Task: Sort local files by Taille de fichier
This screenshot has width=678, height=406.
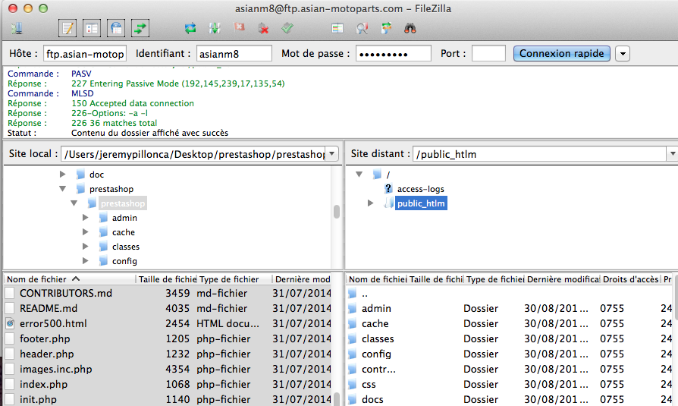Action: coord(167,279)
